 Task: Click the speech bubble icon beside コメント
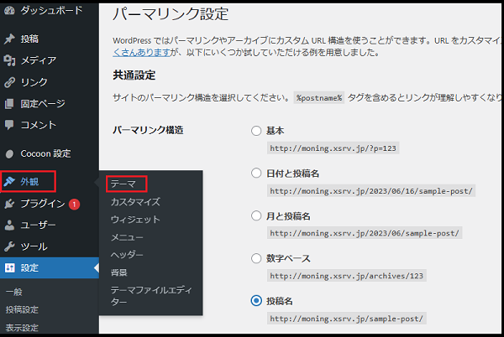[x=9, y=125]
